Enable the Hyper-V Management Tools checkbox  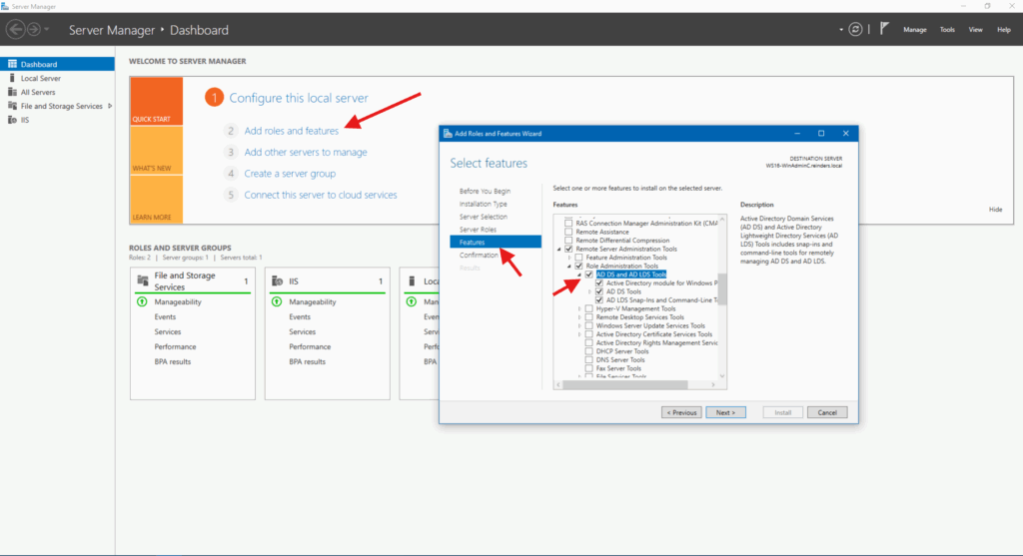pos(589,309)
